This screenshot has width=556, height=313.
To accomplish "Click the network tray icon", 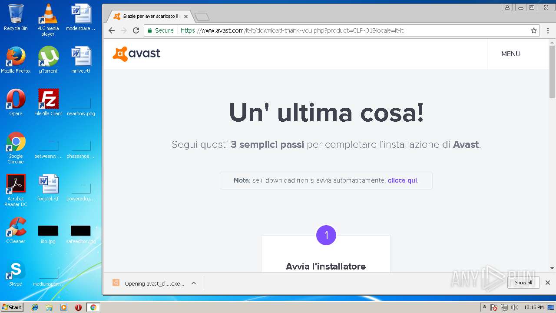I will coord(504,307).
